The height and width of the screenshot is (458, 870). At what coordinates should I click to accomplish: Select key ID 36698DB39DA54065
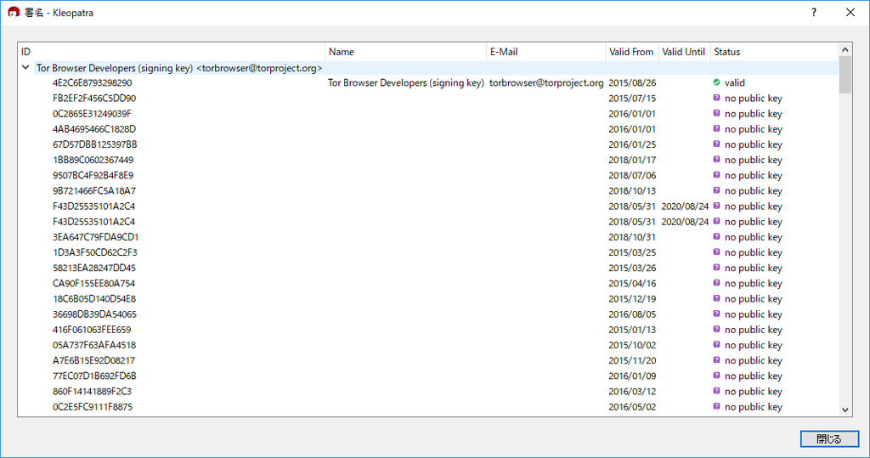point(94,314)
